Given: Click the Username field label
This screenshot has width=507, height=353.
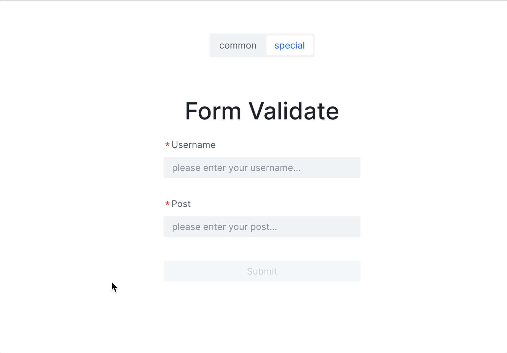Looking at the screenshot, I should (193, 145).
